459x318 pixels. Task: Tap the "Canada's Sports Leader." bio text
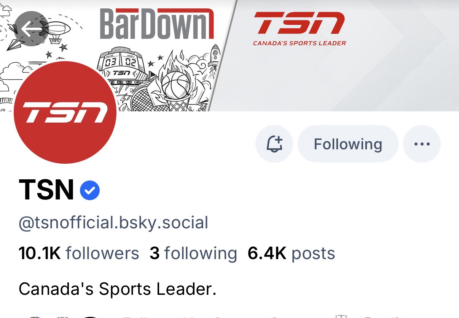(117, 289)
